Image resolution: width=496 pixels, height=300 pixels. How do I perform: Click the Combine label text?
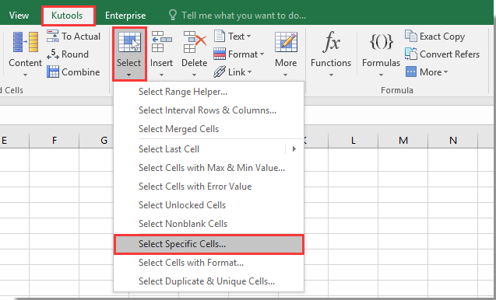[81, 72]
